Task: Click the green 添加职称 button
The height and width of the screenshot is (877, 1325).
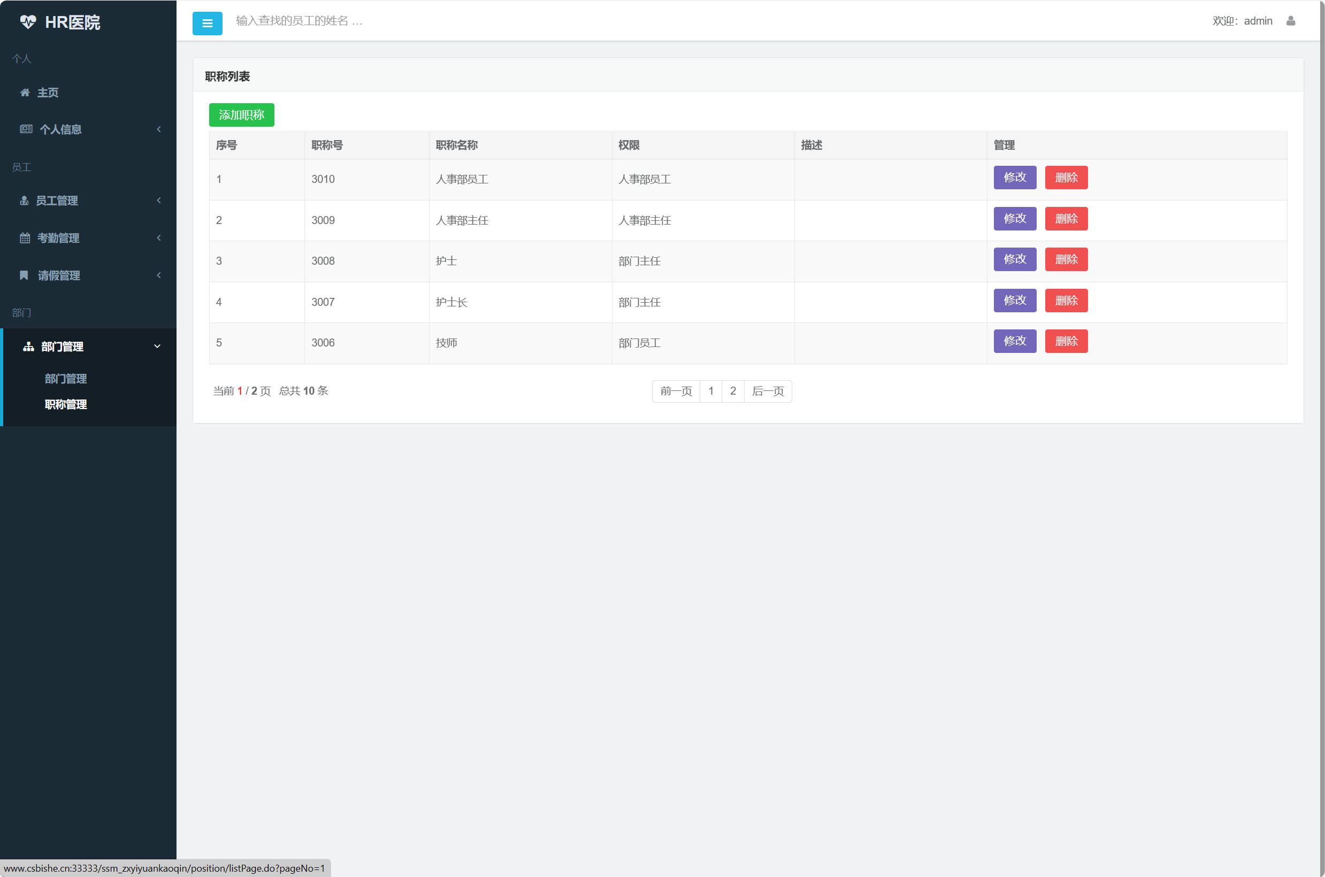Action: (241, 114)
